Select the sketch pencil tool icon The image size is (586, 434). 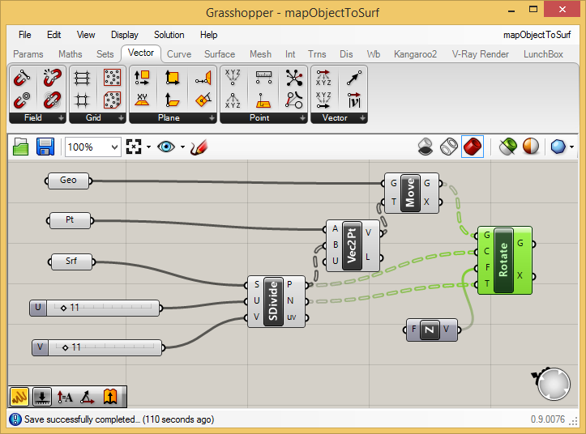199,147
